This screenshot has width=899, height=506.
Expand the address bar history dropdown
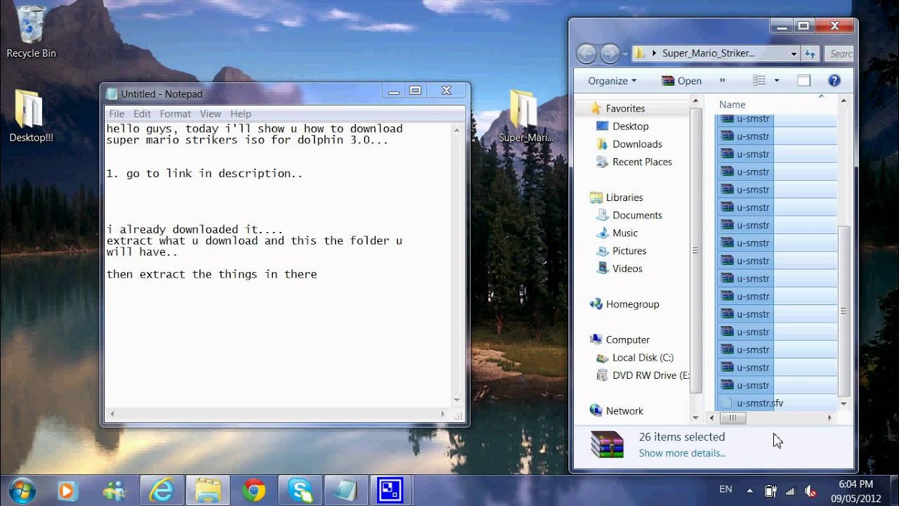click(x=794, y=53)
